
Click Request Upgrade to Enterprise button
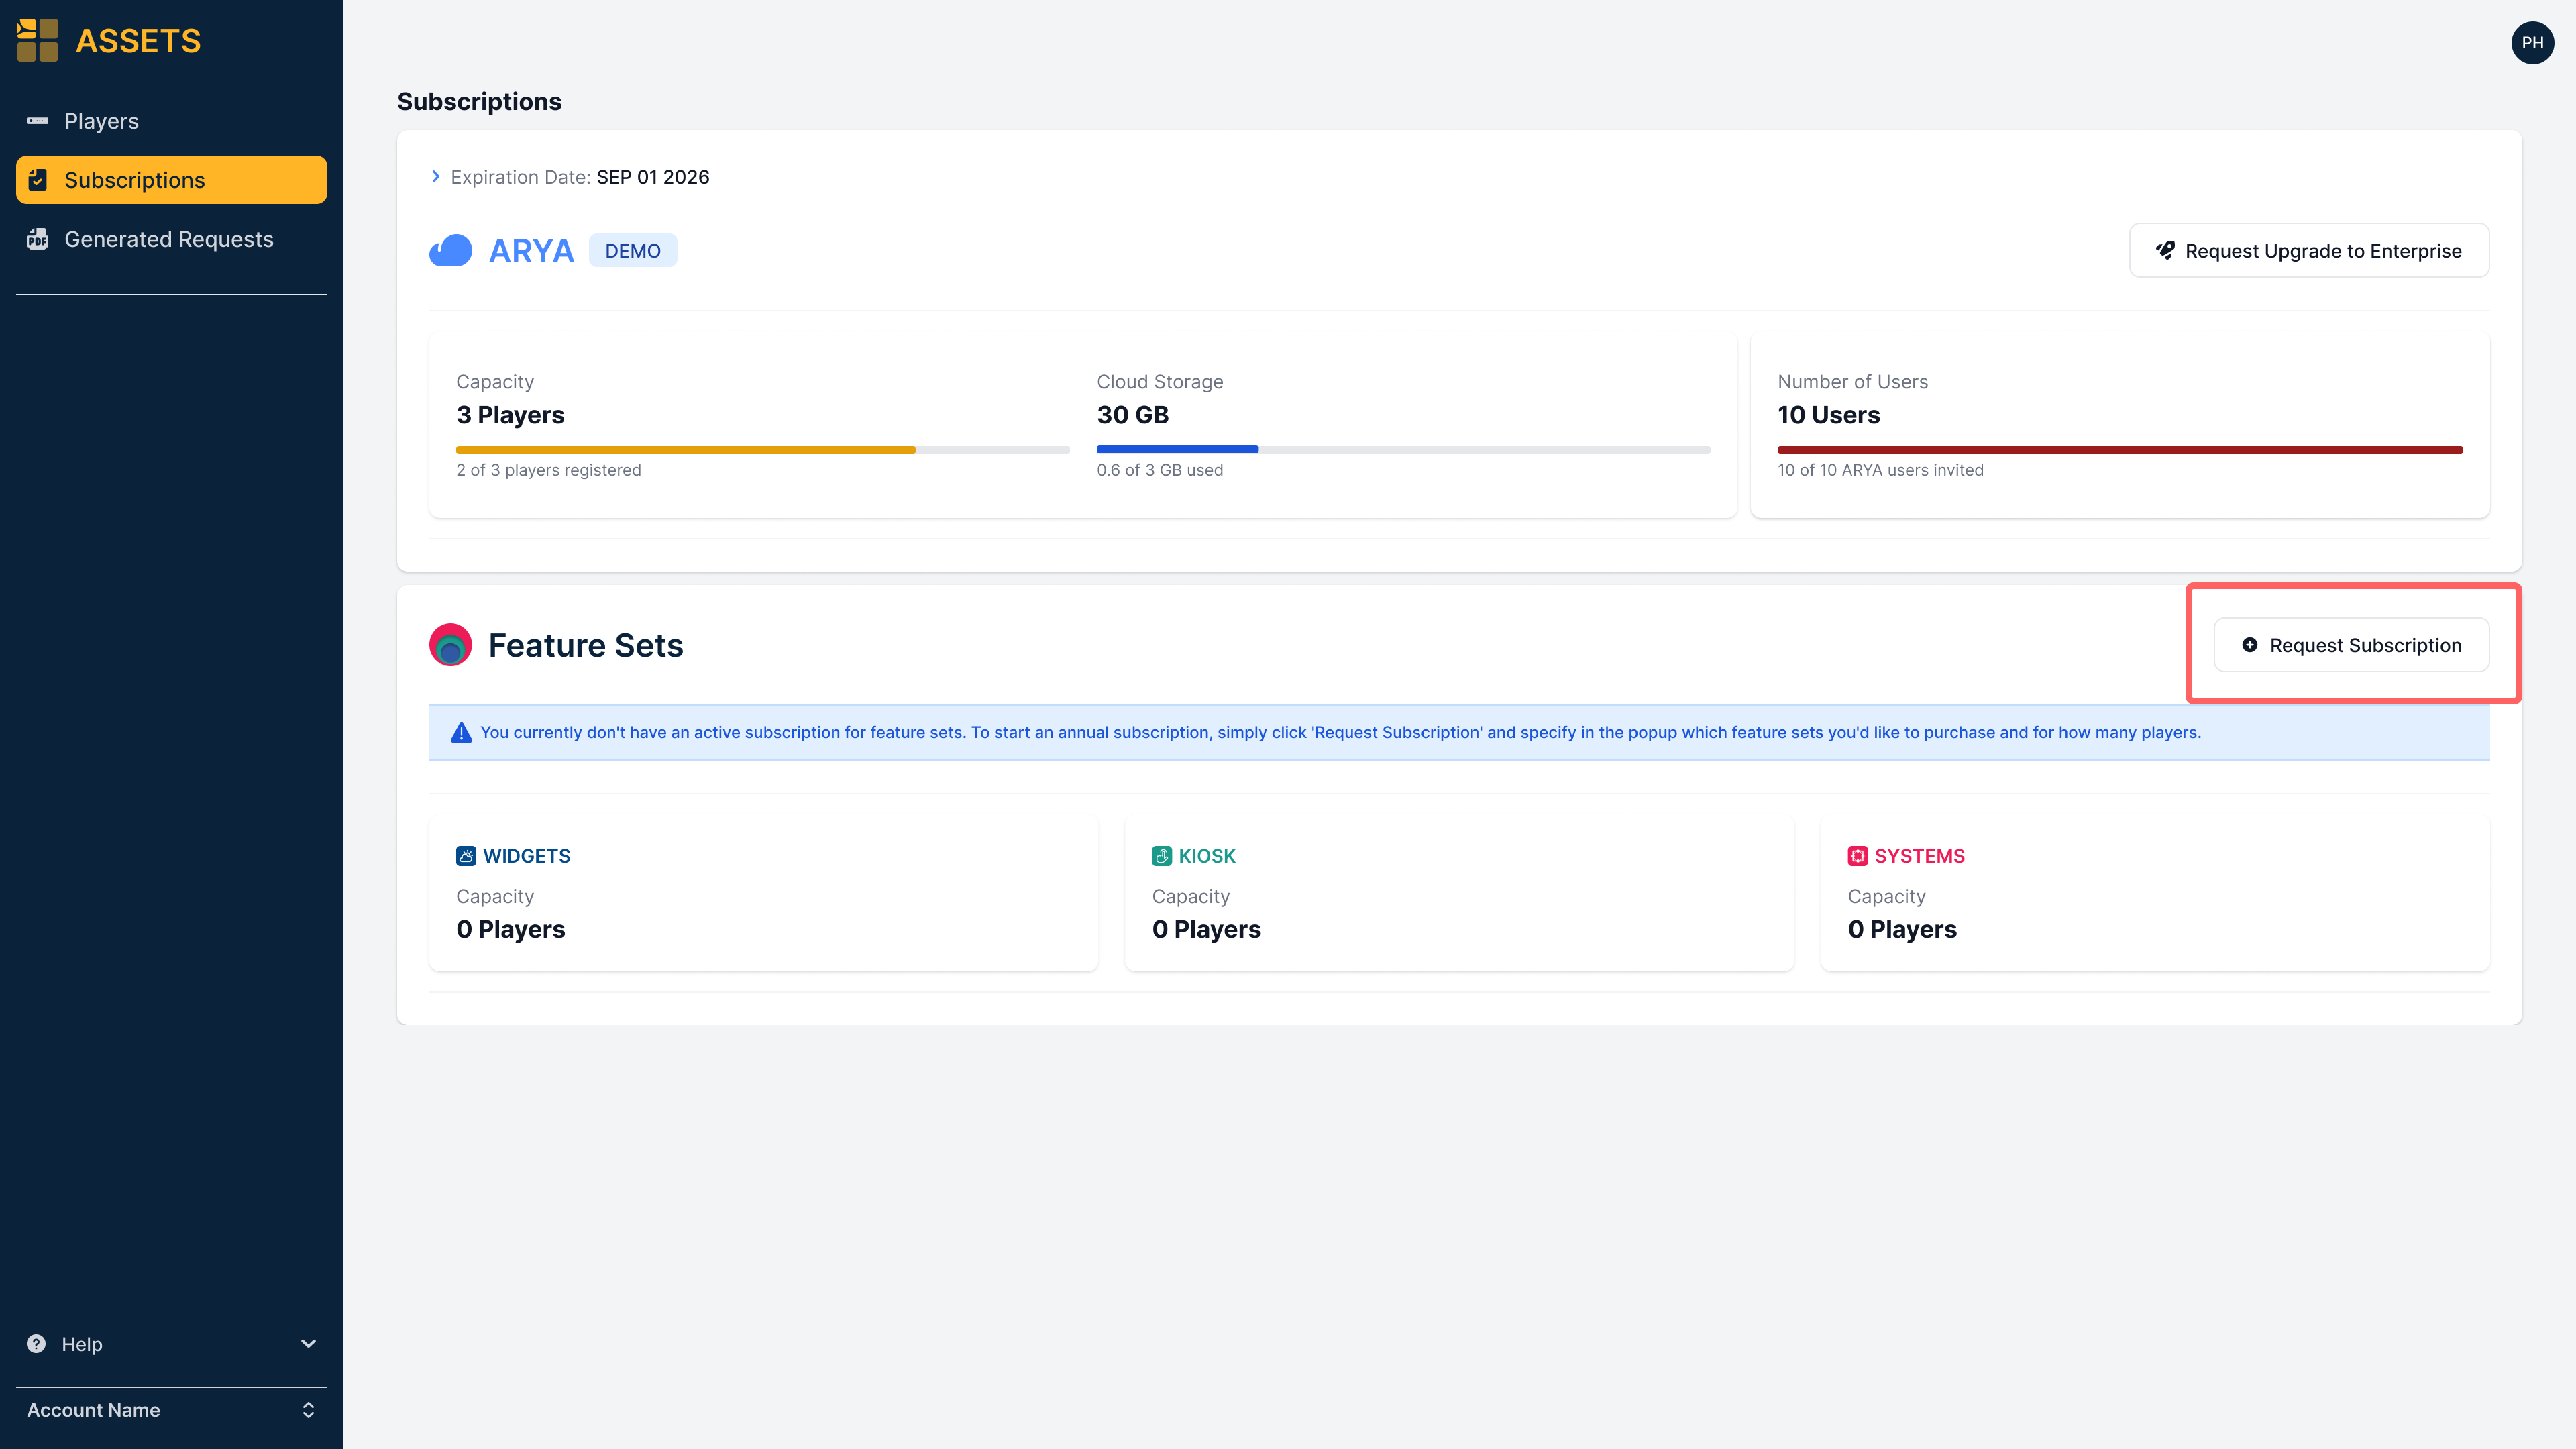coord(2308,250)
